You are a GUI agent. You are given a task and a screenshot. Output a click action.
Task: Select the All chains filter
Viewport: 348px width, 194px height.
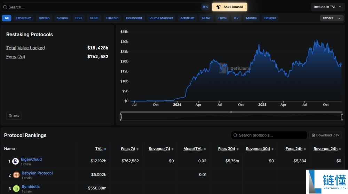7,18
